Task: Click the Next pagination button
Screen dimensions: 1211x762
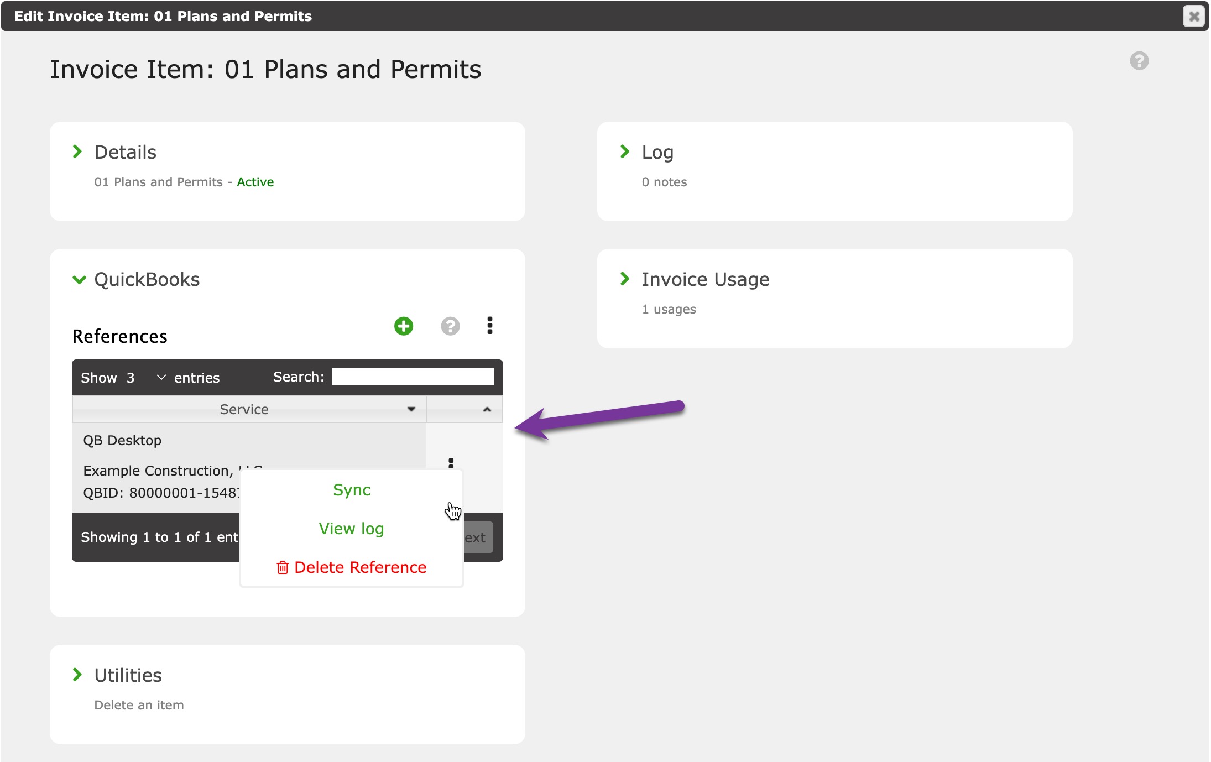Action: tap(477, 537)
